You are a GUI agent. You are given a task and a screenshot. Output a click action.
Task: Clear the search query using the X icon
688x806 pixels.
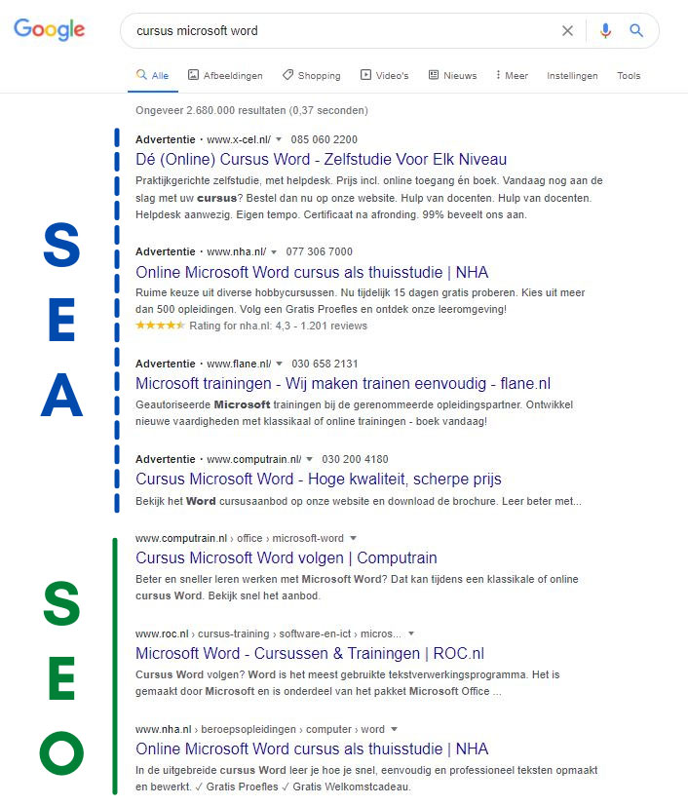click(x=567, y=30)
